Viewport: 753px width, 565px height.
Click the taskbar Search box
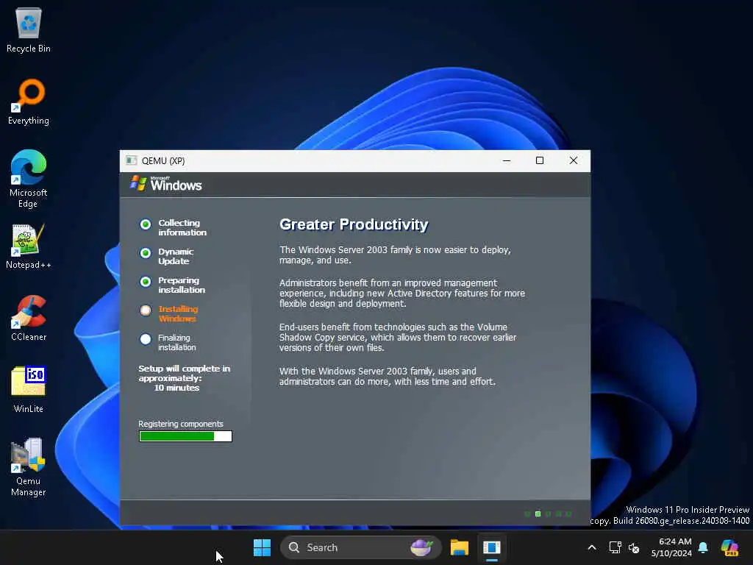(x=360, y=547)
